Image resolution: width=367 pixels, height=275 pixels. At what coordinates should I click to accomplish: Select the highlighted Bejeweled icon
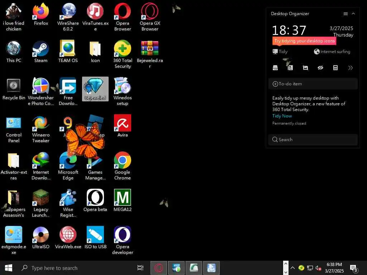pyautogui.click(x=95, y=89)
